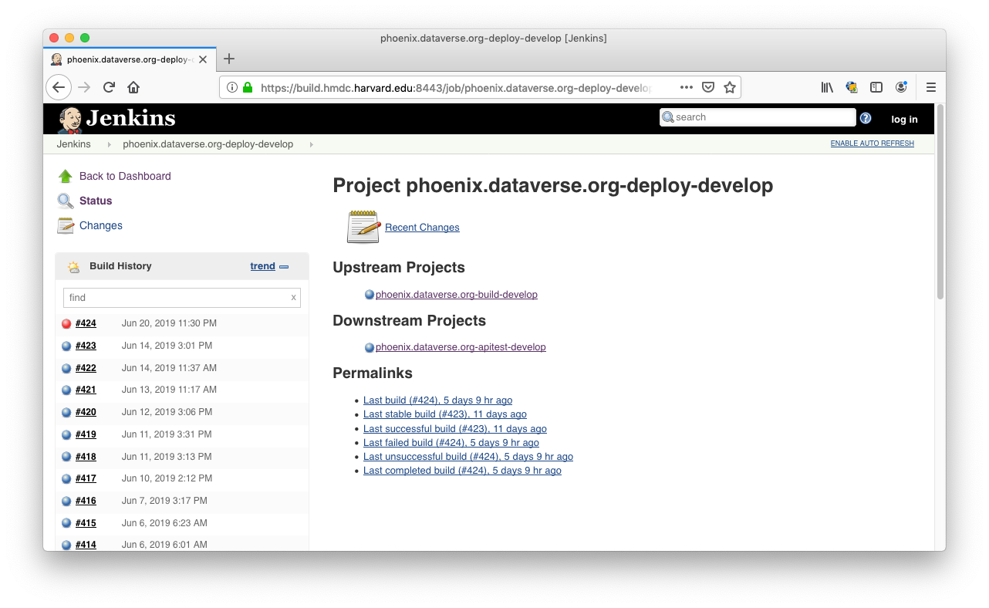989x608 pixels.
Task: Open Back to Dashboard link
Action: [x=125, y=176]
